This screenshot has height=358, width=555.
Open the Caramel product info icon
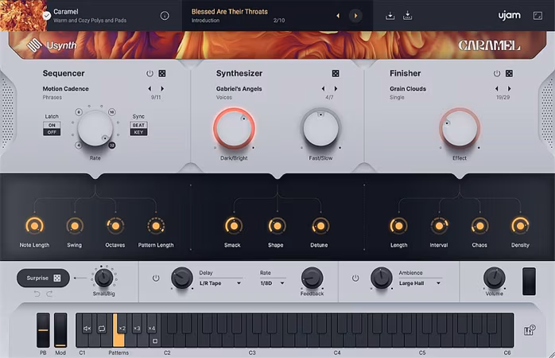[165, 16]
